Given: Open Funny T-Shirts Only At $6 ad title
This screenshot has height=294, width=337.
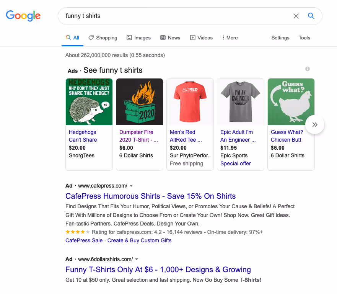Looking at the screenshot, I should click(x=158, y=270).
